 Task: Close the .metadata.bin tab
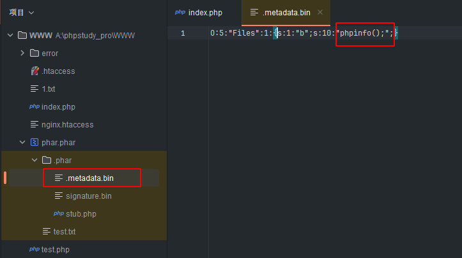tap(320, 13)
